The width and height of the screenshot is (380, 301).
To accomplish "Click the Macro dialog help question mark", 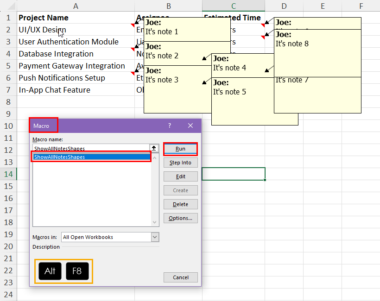I will click(x=170, y=125).
